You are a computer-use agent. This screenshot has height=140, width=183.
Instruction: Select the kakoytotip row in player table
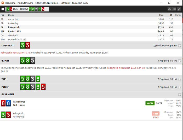91,27
